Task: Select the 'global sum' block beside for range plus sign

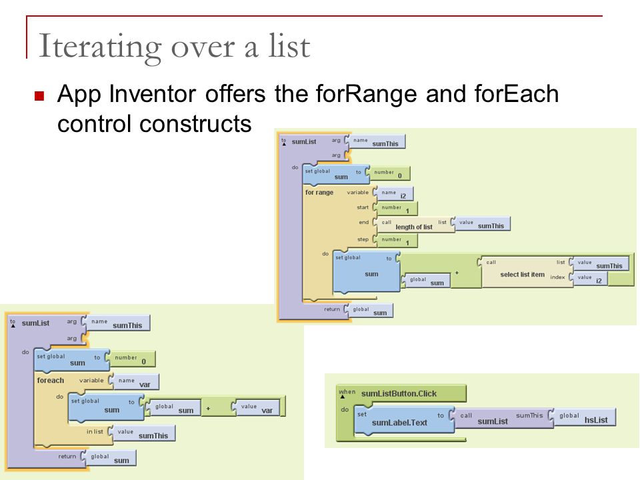Action: 428,281
